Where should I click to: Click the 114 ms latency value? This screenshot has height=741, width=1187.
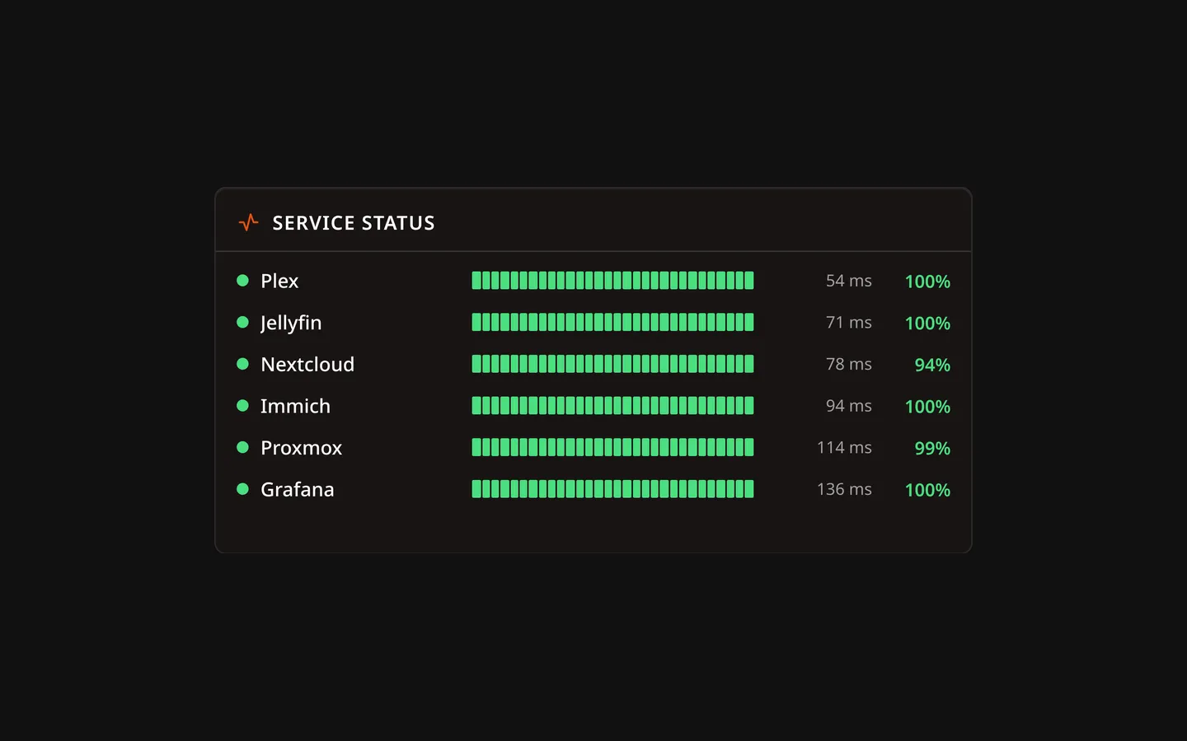[x=844, y=448]
